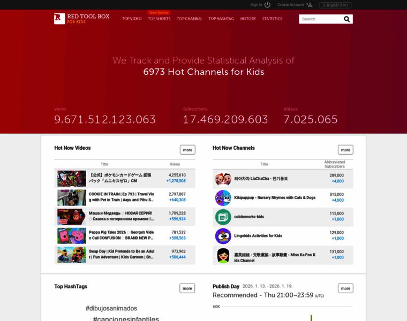
Task: Open cobitoworks-kids channel avatar
Action: coord(223,217)
